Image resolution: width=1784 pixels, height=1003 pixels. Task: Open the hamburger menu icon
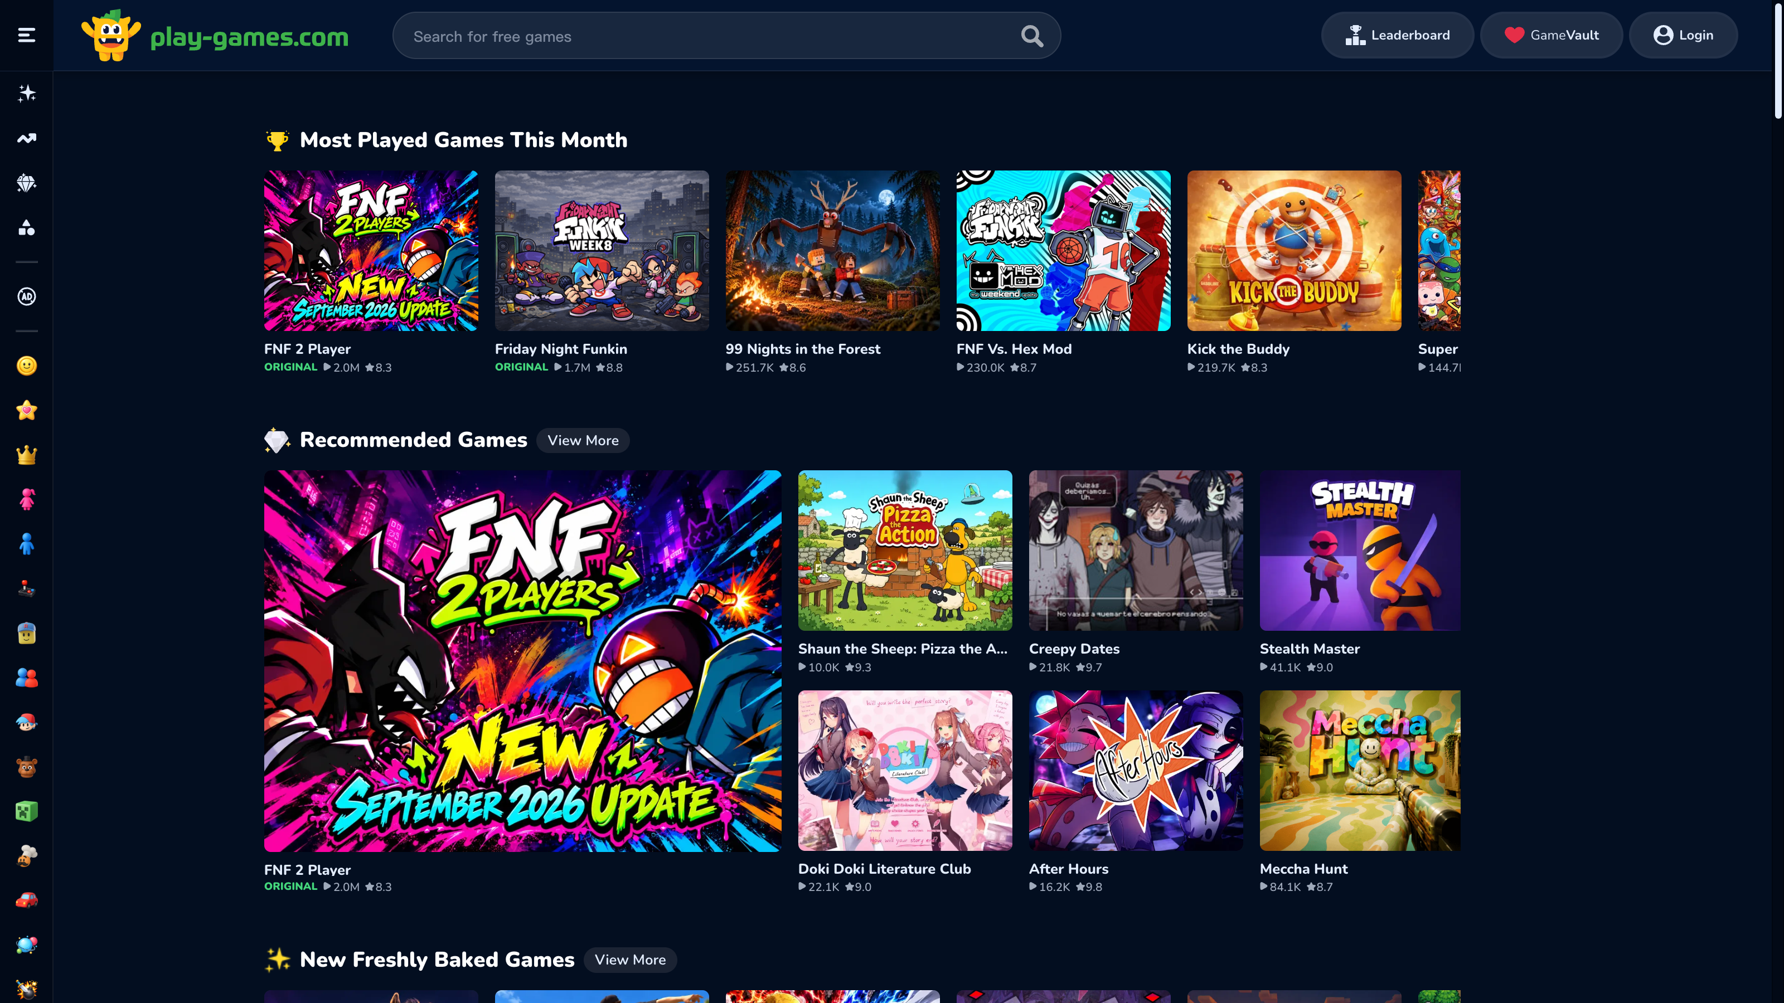pyautogui.click(x=26, y=35)
